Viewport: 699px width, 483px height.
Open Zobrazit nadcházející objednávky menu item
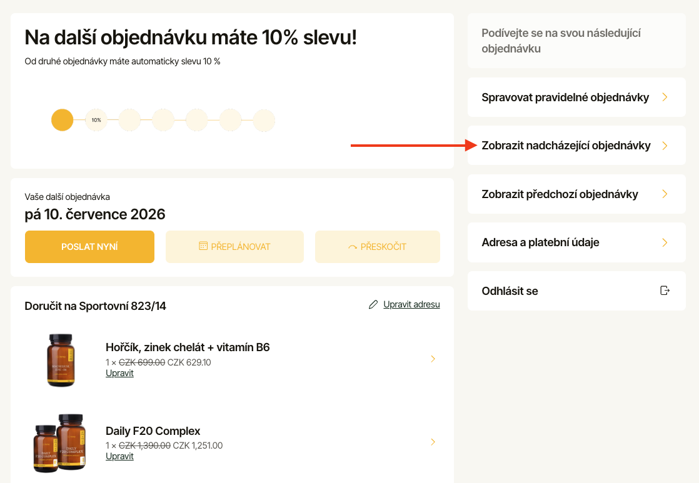click(x=566, y=146)
